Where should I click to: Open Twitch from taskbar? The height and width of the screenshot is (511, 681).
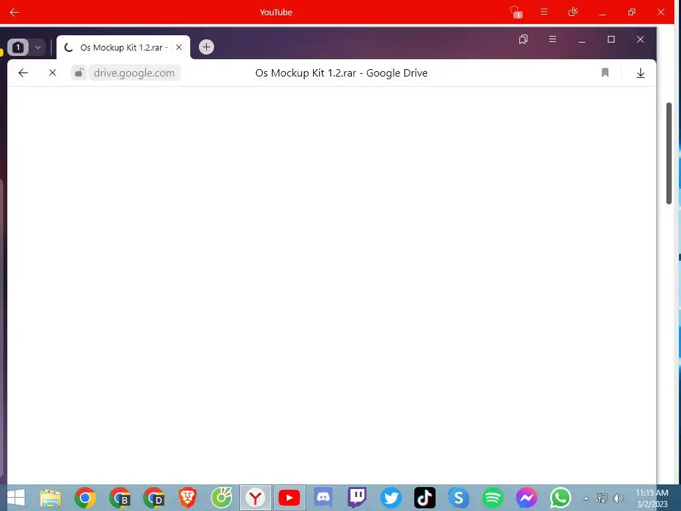pyautogui.click(x=357, y=498)
